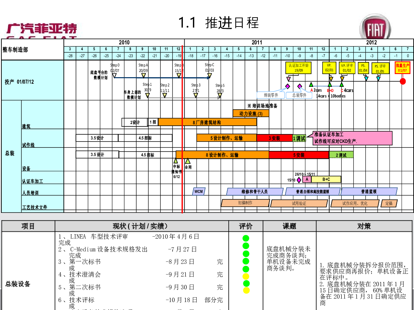
Task: Select the 3.5设计 bar in 设备 row
Action: tap(98, 155)
